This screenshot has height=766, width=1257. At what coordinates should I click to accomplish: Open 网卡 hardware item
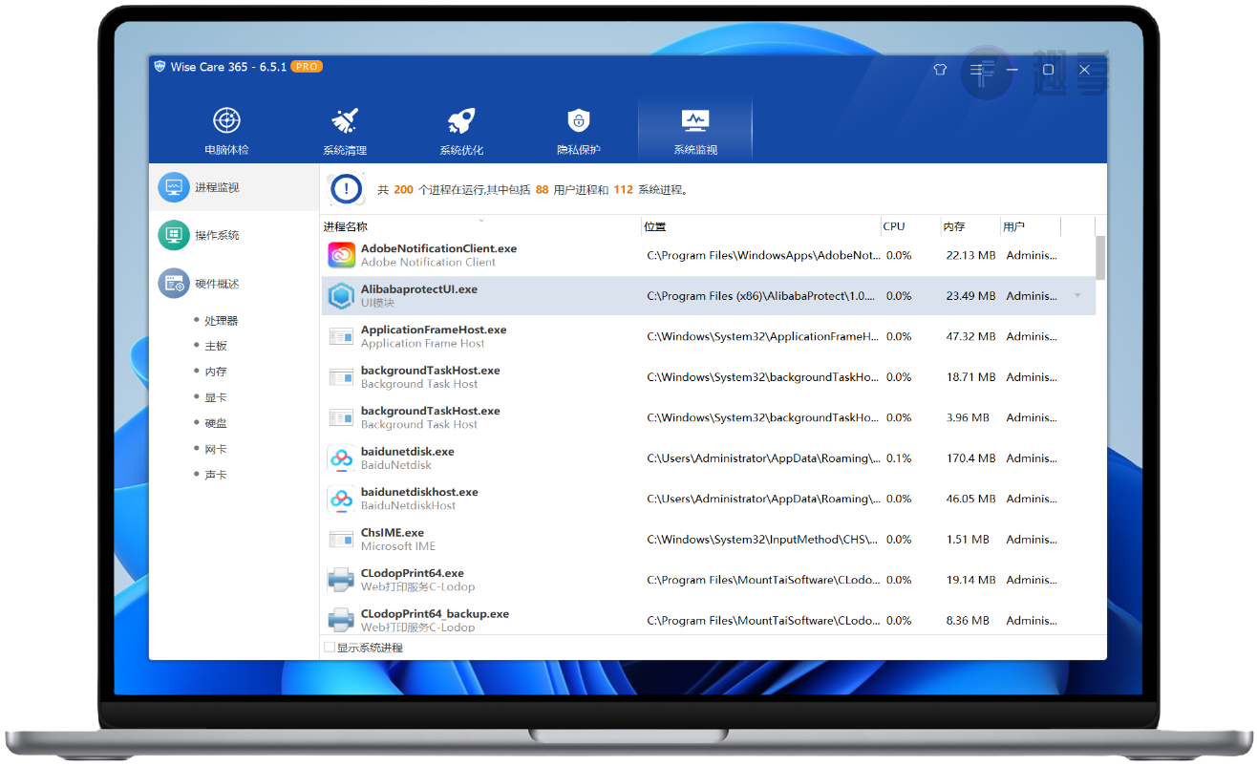(x=216, y=449)
